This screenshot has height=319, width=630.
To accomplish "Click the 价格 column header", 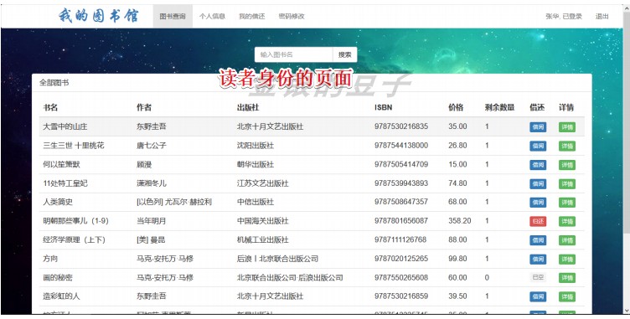I will coord(456,108).
